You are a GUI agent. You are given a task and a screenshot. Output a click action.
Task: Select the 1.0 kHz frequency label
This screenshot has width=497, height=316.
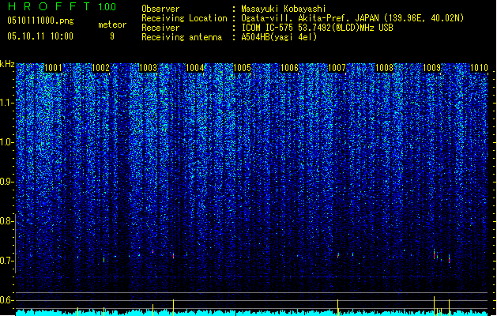6,142
